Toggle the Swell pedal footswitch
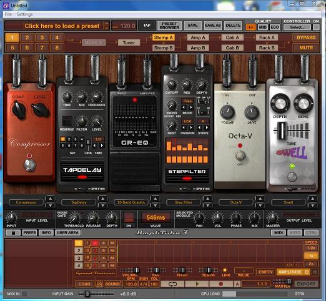Viewport: 326px width, 301px height. 292,177
